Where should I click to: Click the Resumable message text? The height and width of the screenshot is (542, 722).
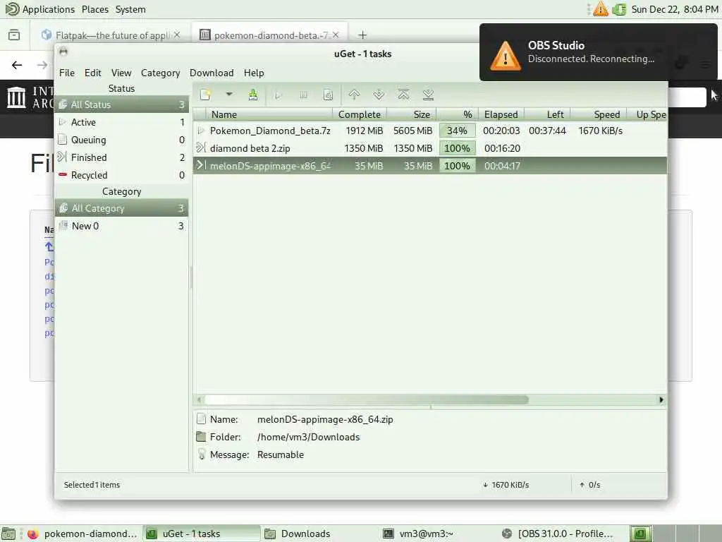(281, 455)
